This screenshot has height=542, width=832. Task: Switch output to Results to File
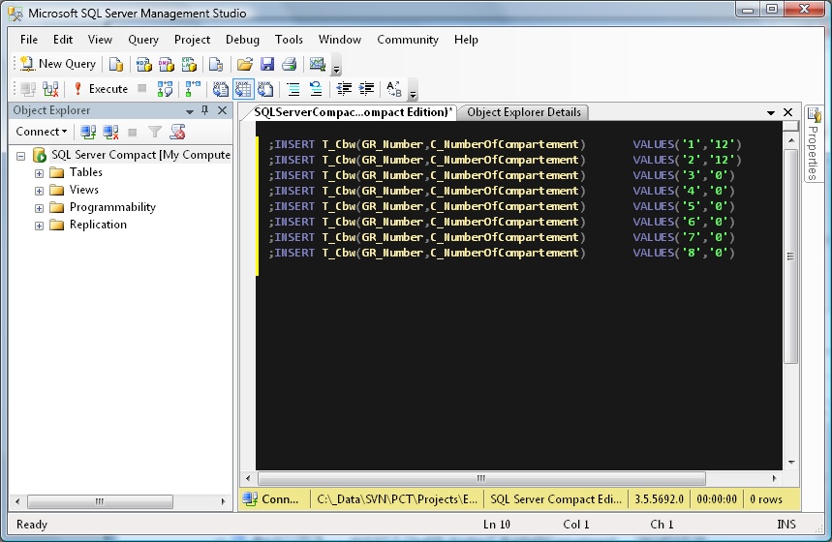click(265, 89)
